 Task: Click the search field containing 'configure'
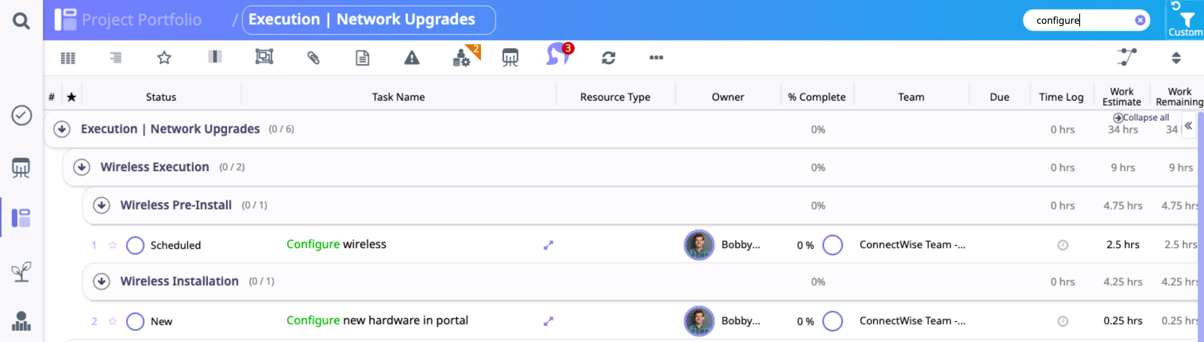pos(1080,21)
